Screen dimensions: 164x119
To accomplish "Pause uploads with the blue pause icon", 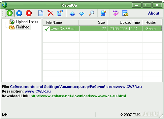I will pyautogui.click(x=19, y=13).
